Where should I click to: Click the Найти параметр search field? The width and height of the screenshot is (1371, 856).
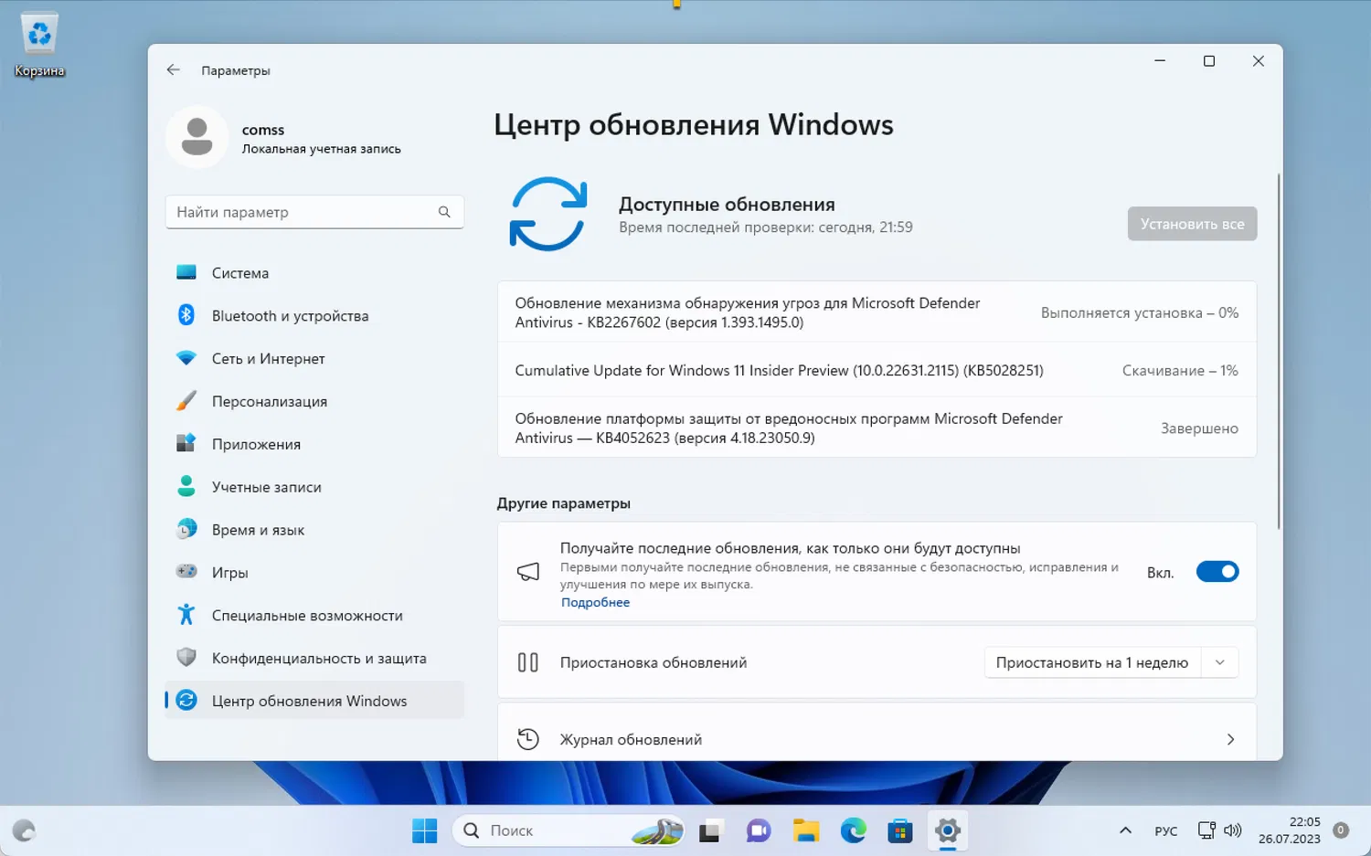[302, 211]
